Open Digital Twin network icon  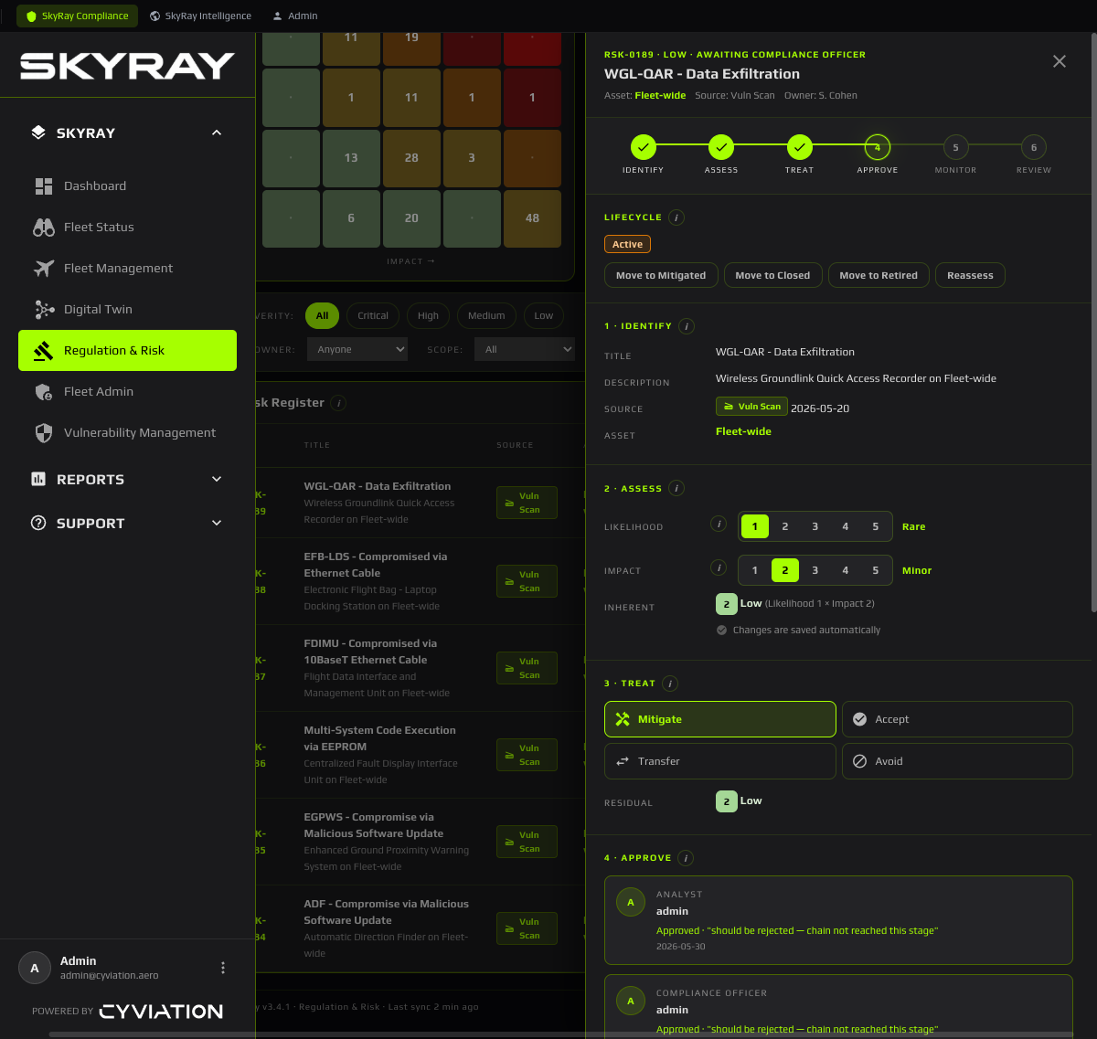[x=44, y=310]
